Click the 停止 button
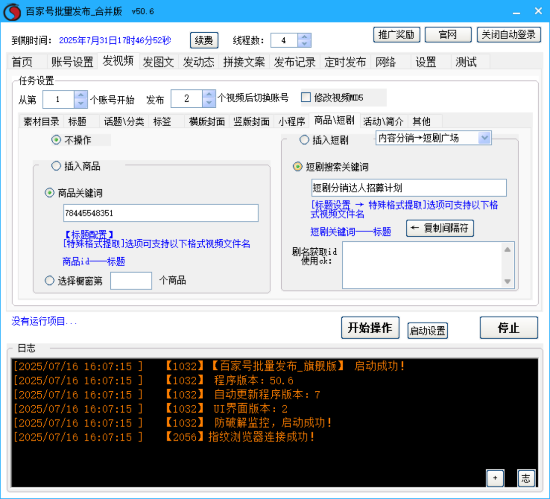The image size is (550, 499). click(x=509, y=328)
